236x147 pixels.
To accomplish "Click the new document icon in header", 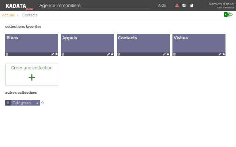I will coord(192,6).
